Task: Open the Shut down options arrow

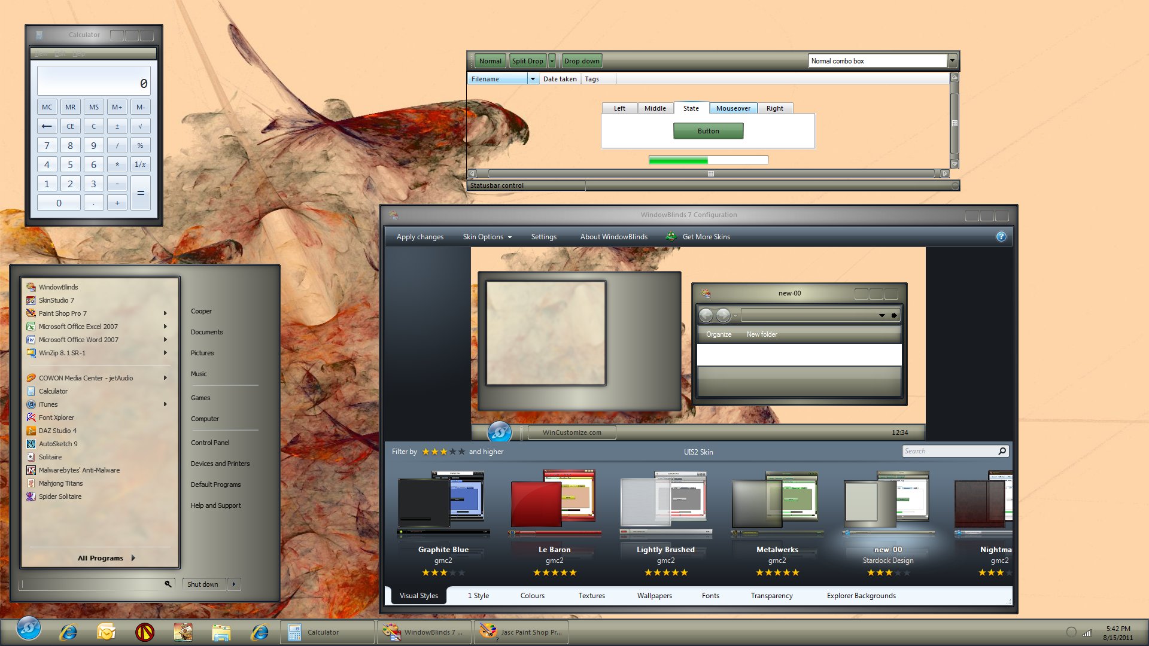Action: [x=234, y=584]
